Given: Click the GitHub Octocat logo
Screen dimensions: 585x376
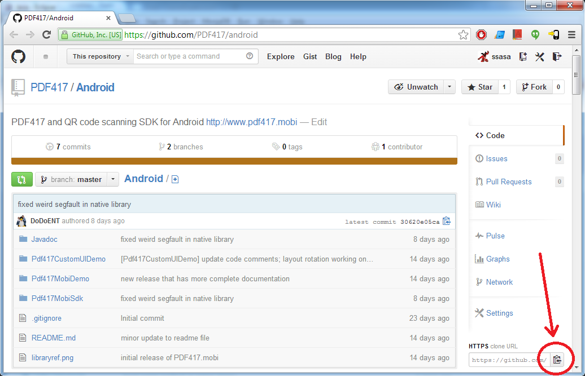Looking at the screenshot, I should click(x=18, y=56).
